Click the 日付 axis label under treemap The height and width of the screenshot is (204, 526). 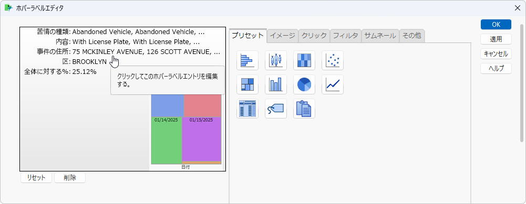(x=185, y=167)
